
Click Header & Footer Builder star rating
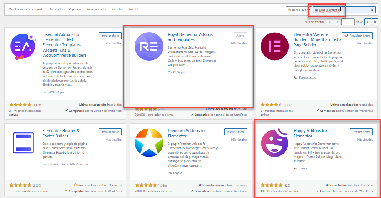click(20, 185)
